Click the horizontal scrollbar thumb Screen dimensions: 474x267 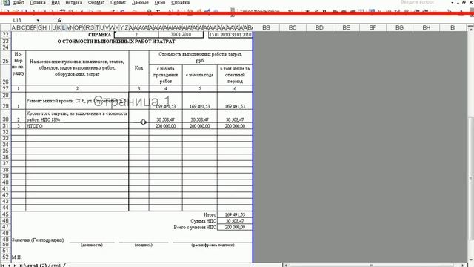pyautogui.click(x=372, y=265)
